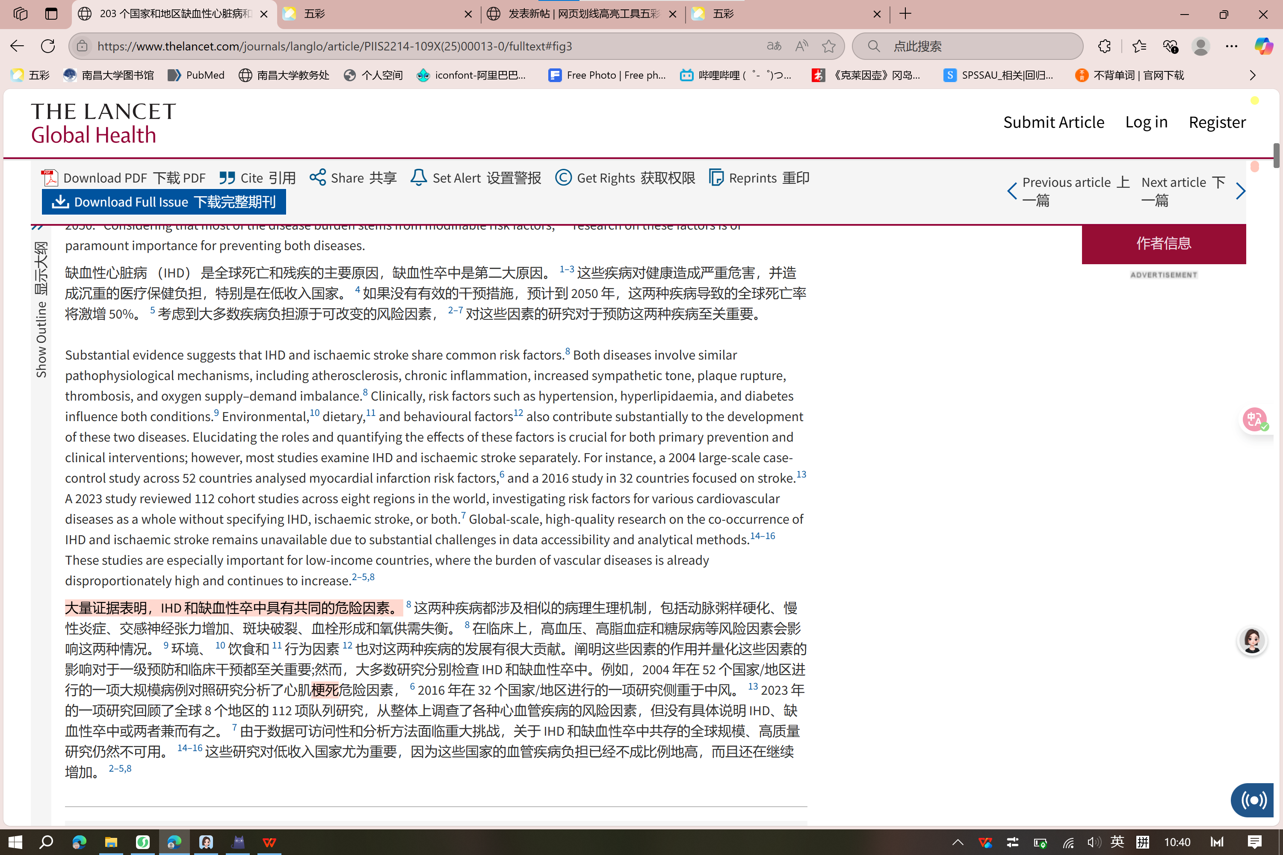The width and height of the screenshot is (1283, 855).
Task: Switch to the 发表新帖 tab
Action: click(x=582, y=14)
